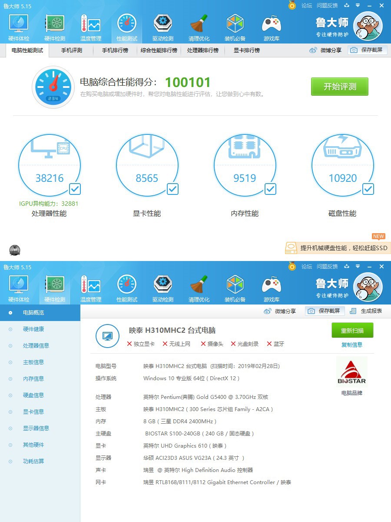
Task: Click the 提升机械硬盘性能，轻松赶超SSD banner
Action: (x=338, y=248)
